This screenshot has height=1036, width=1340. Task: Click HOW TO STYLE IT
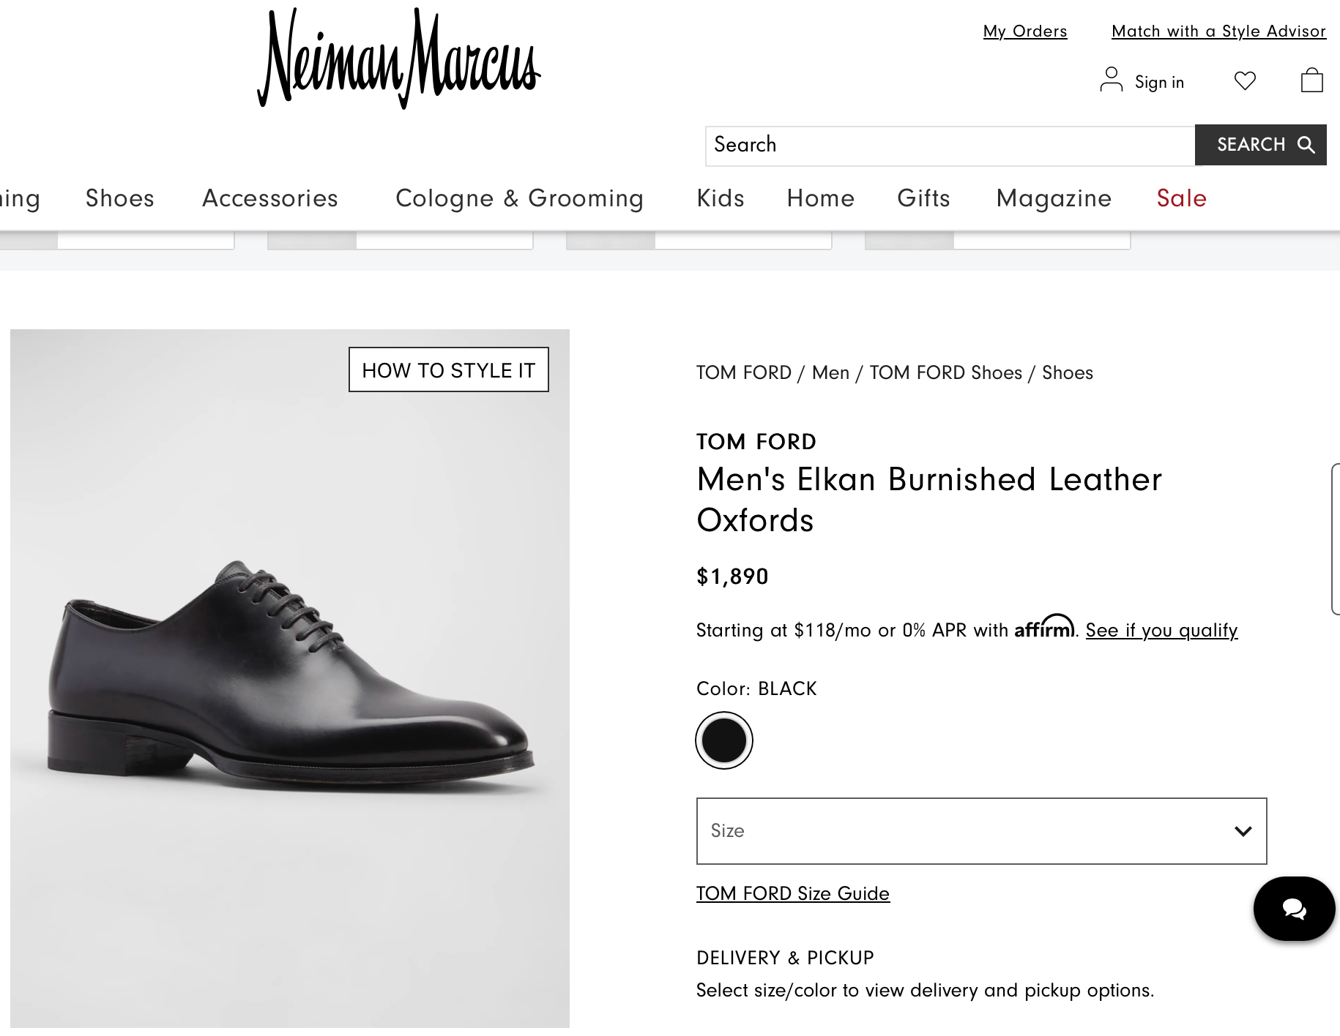(x=448, y=370)
